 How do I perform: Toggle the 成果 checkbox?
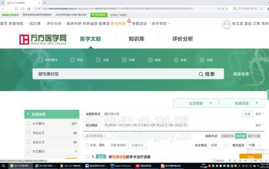click(150, 60)
